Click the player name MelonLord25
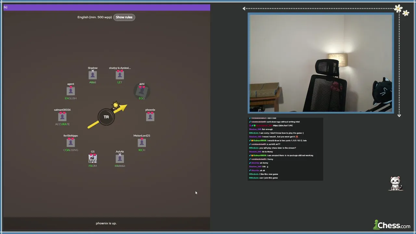Viewport: 416px width, 234px height. [142, 136]
